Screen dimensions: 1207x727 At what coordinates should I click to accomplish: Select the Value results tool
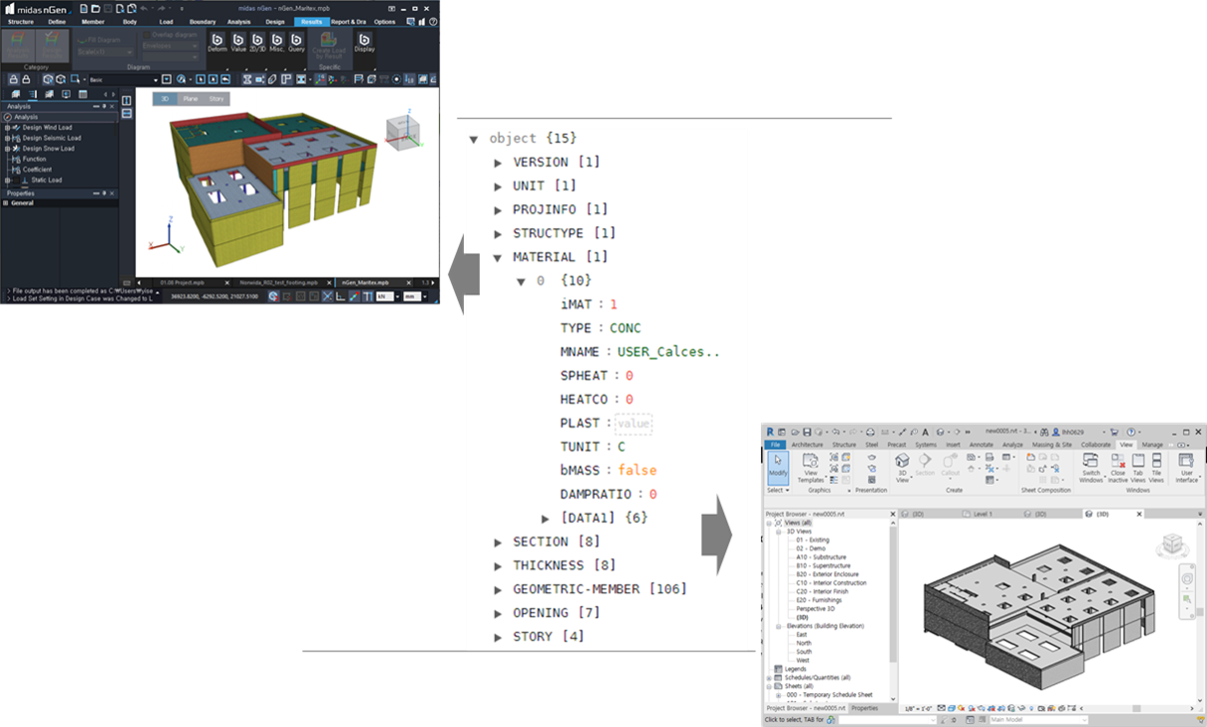237,41
